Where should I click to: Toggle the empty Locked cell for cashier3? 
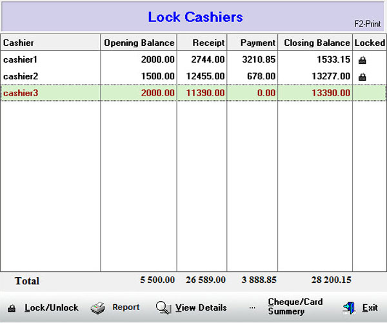370,93
